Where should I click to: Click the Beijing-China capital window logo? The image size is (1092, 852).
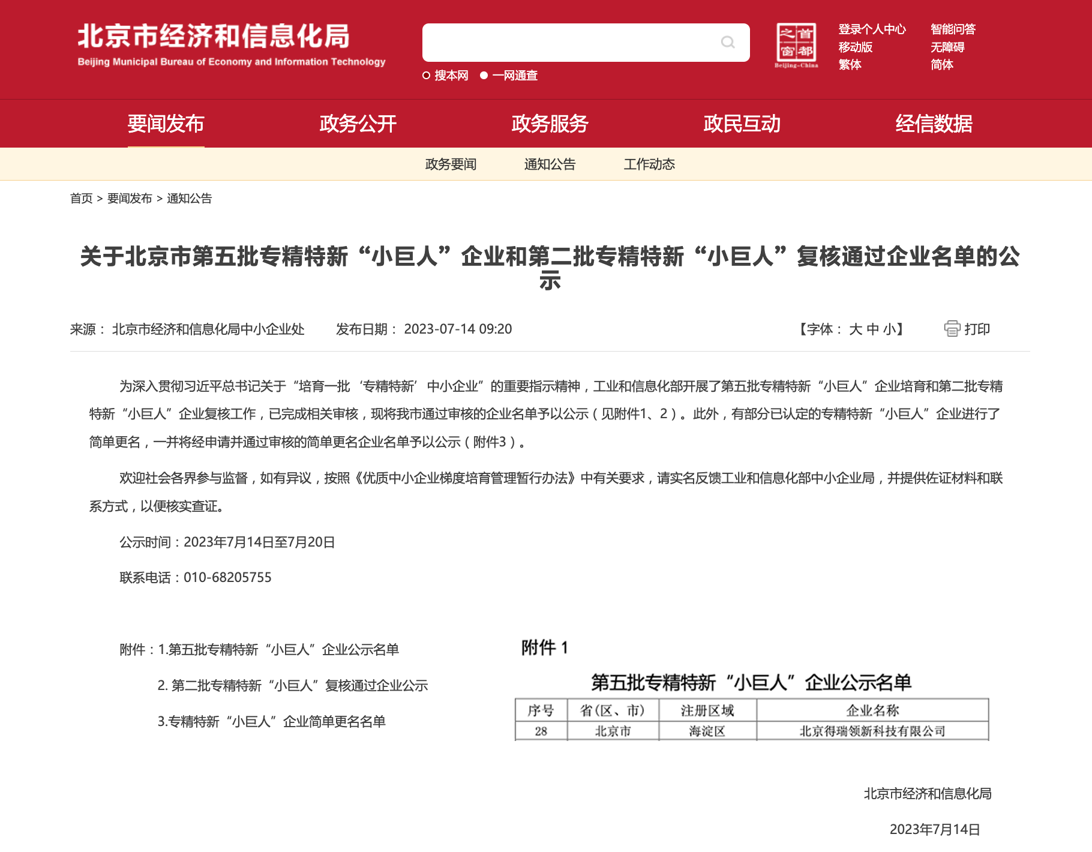coord(796,45)
